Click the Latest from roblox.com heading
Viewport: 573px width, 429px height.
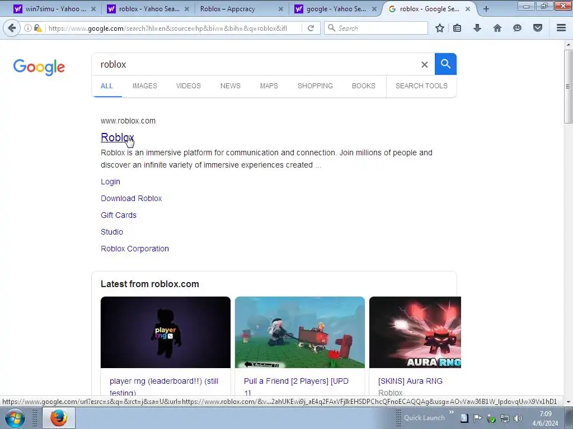[150, 284]
